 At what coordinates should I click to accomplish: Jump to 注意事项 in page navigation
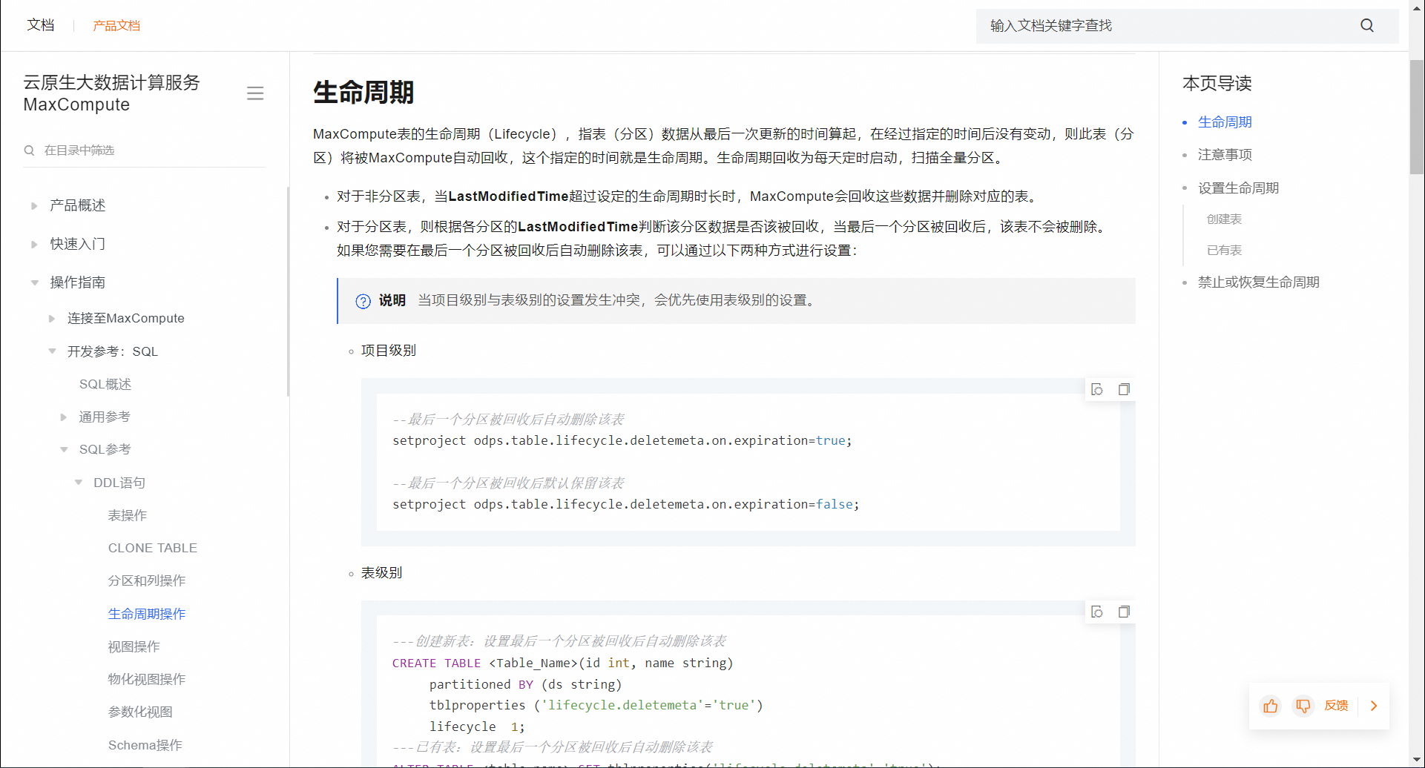pyautogui.click(x=1225, y=155)
